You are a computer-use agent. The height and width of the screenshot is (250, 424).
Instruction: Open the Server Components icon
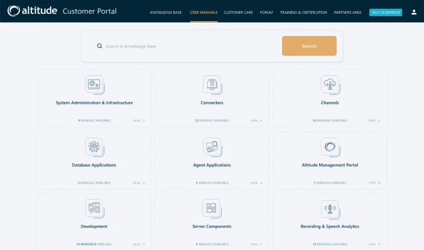click(212, 209)
